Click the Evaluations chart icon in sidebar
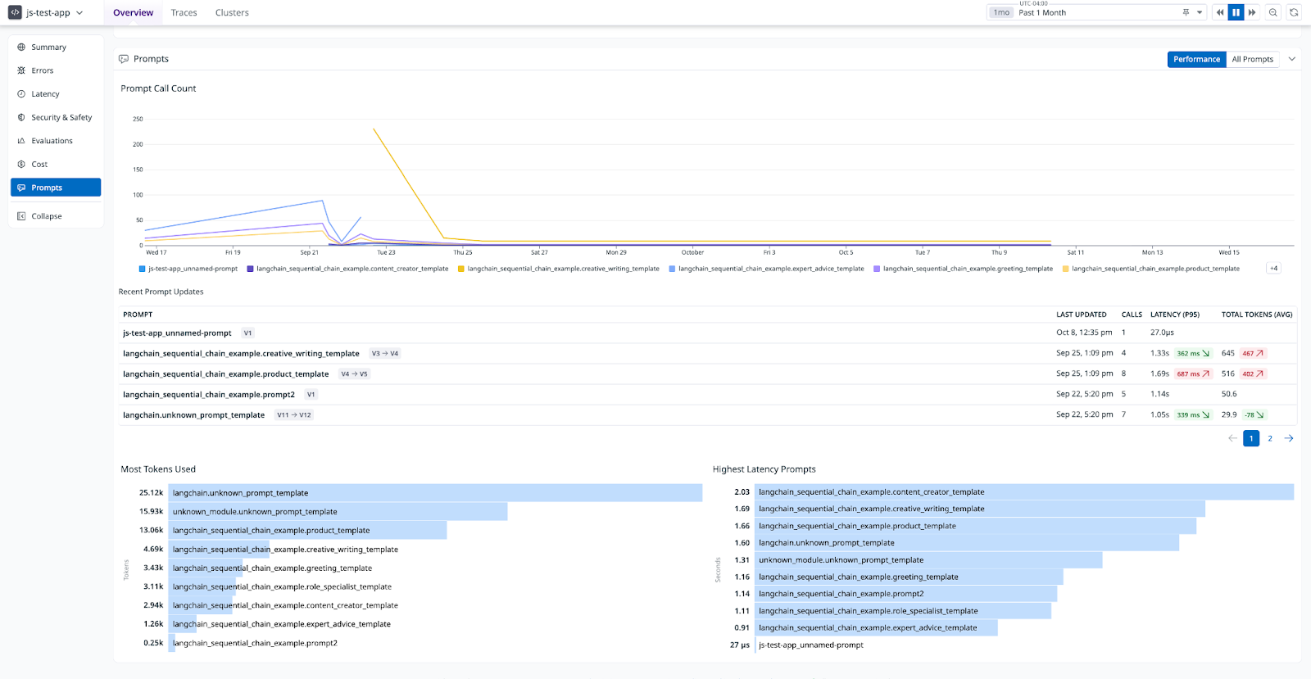1311x679 pixels. point(21,141)
